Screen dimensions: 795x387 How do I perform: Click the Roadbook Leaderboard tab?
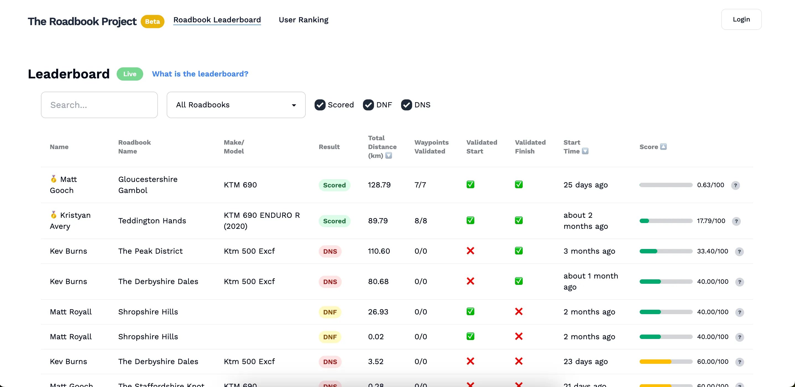point(217,20)
